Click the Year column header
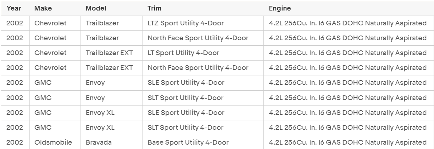The width and height of the screenshot is (434, 149). [13, 8]
